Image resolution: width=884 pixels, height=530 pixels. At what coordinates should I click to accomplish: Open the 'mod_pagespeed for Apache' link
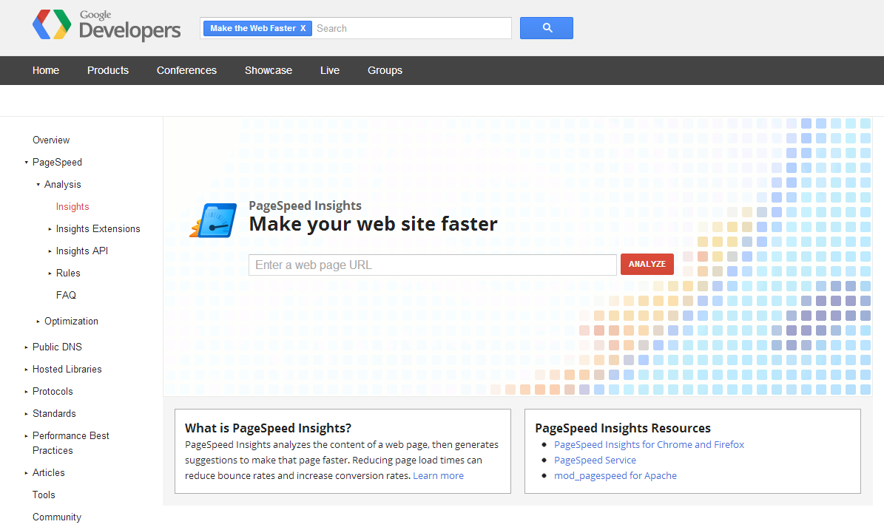click(x=615, y=475)
